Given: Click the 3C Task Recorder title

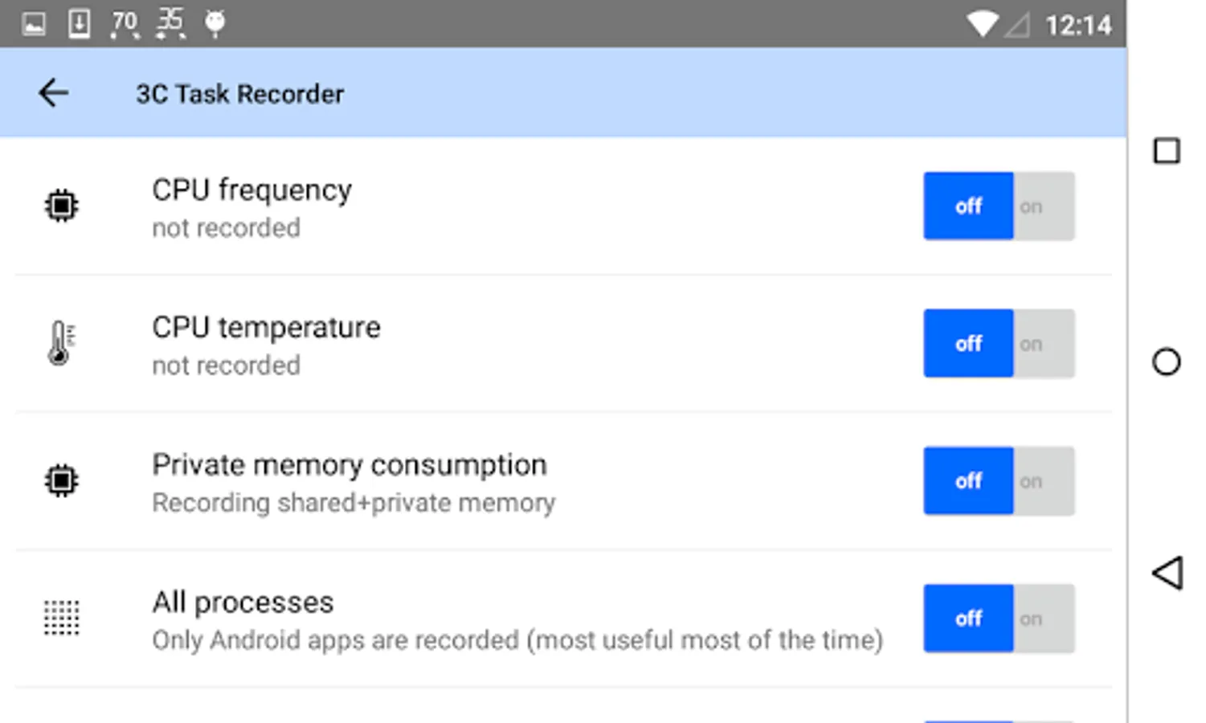Looking at the screenshot, I should (x=239, y=94).
